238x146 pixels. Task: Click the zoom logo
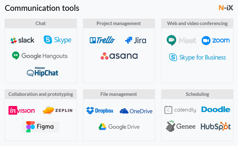215,41
